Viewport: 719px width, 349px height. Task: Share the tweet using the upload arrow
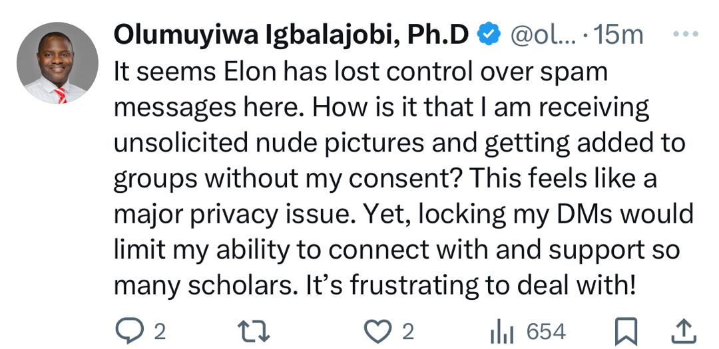(x=684, y=331)
